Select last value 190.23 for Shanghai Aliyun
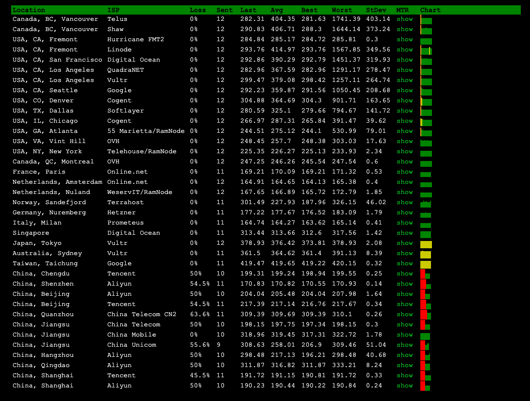This screenshot has height=401, width=530. point(252,385)
